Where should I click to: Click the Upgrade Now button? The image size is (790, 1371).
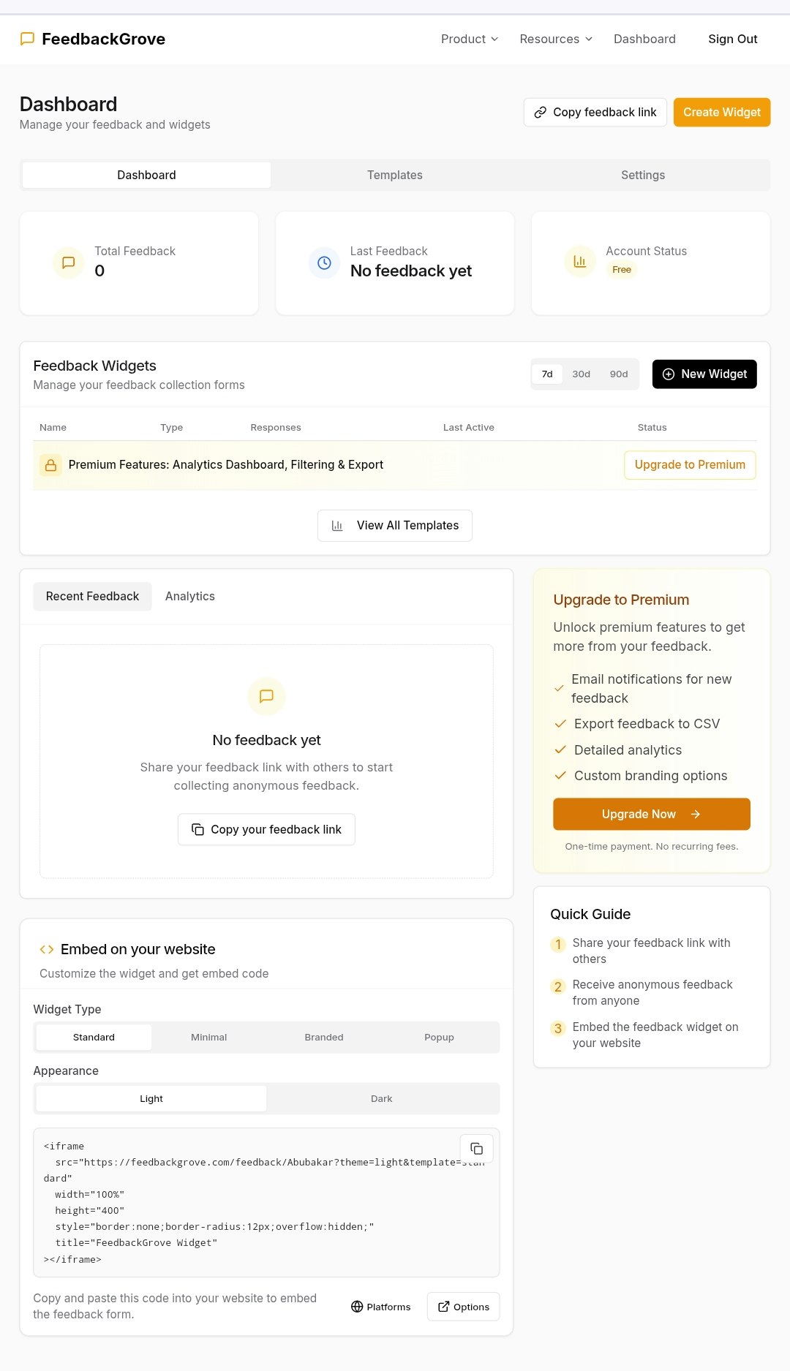point(652,814)
